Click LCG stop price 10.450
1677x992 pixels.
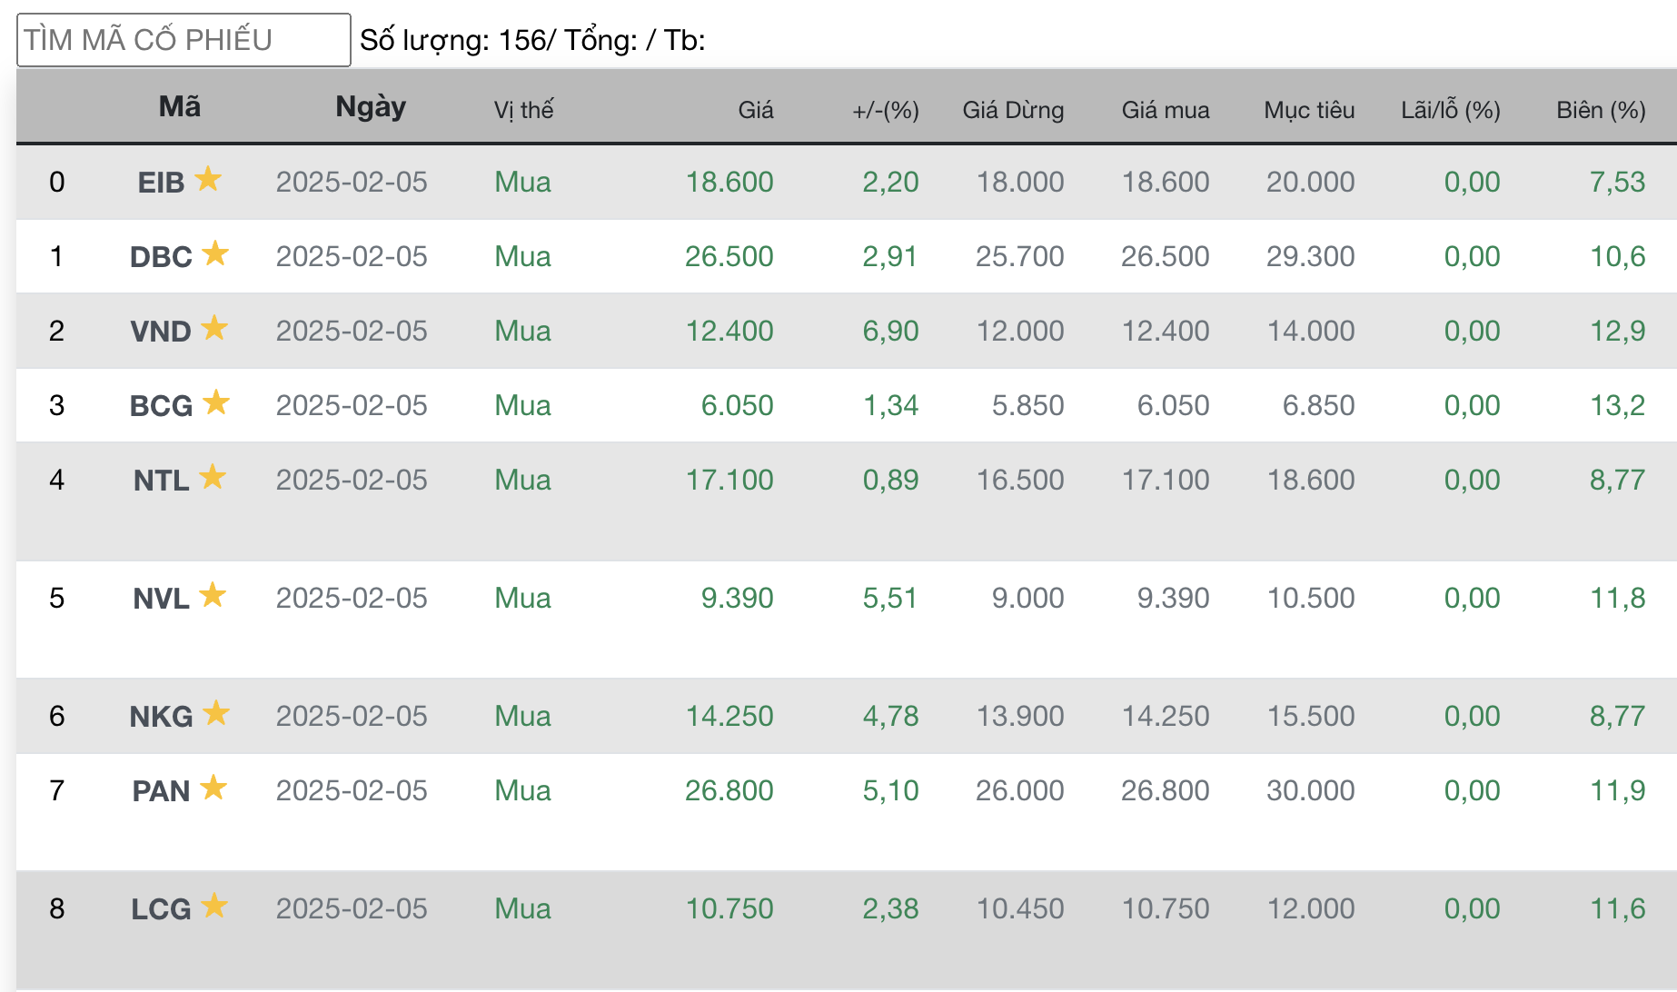tap(1020, 908)
